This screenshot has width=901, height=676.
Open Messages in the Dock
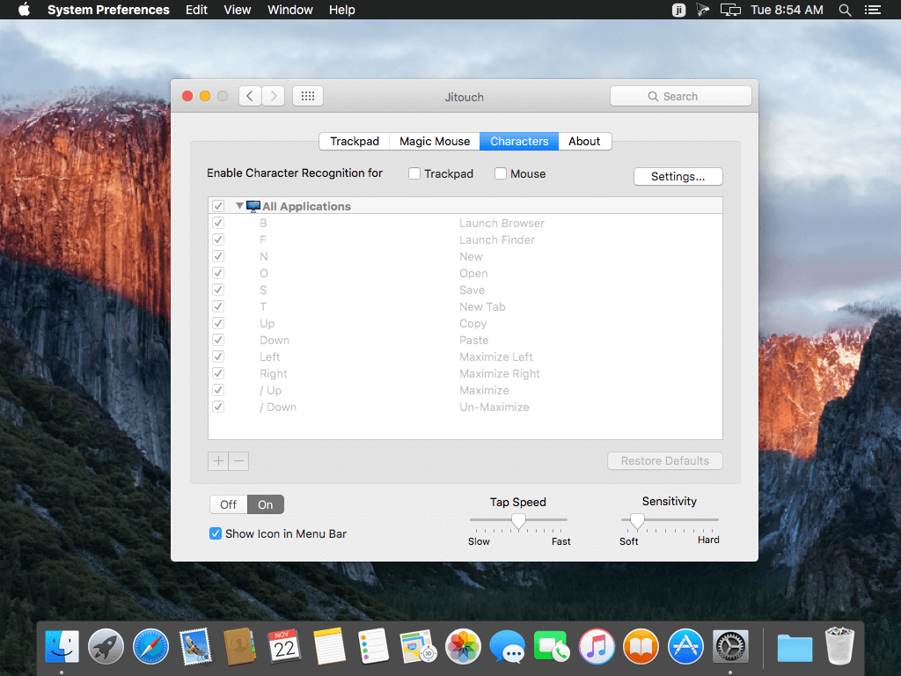pyautogui.click(x=508, y=646)
